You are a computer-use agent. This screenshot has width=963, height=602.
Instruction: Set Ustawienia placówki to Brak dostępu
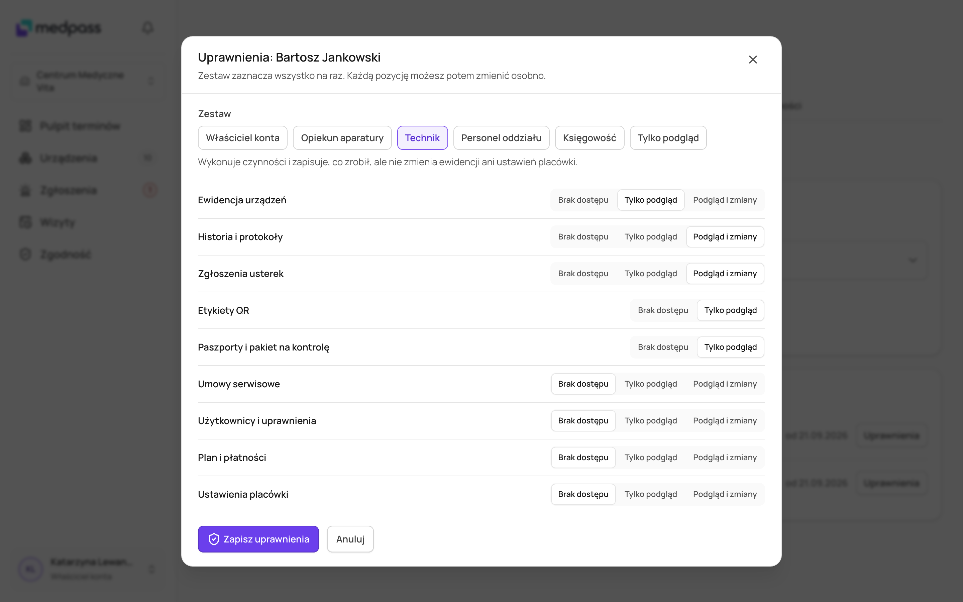tap(583, 495)
